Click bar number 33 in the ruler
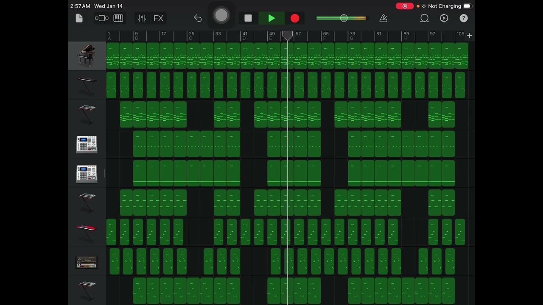Viewport: 543px width, 305px height. [x=218, y=34]
